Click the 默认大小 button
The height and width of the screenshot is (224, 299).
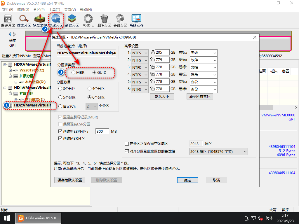(x=162, y=96)
